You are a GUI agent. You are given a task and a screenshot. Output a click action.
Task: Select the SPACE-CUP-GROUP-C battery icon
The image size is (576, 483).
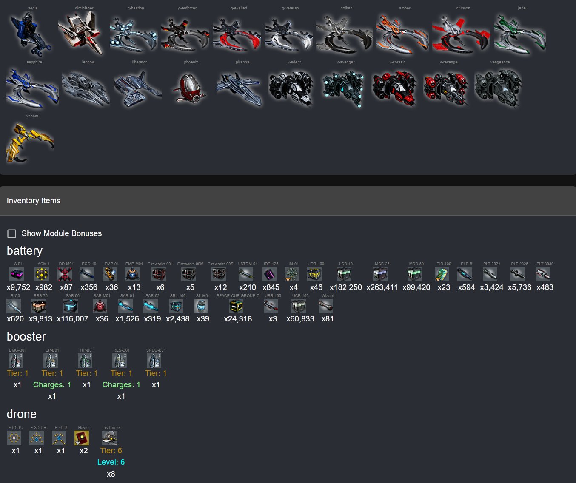(236, 306)
